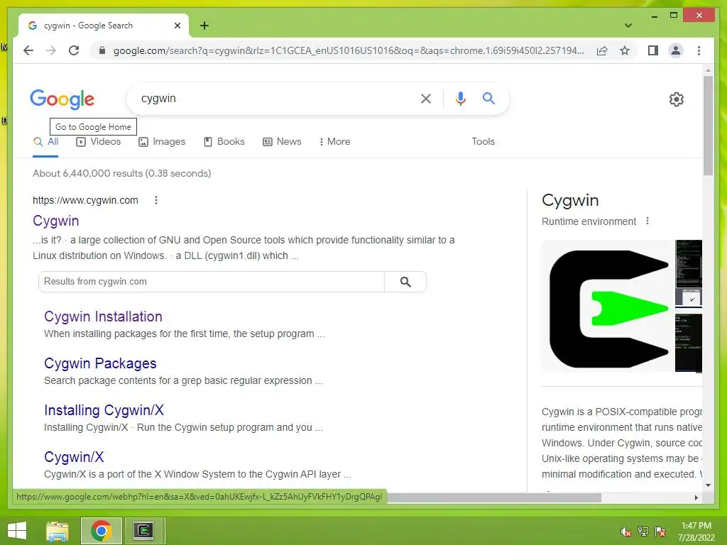
Task: View the large Cygwin logo image
Action: [608, 307]
